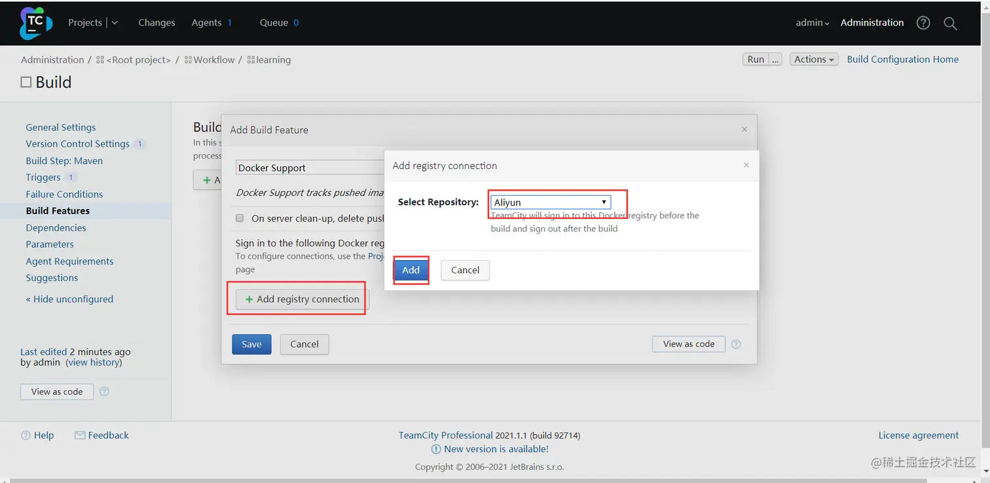Click the learning breadcrumb project icon
This screenshot has width=990, height=483.
[x=251, y=60]
